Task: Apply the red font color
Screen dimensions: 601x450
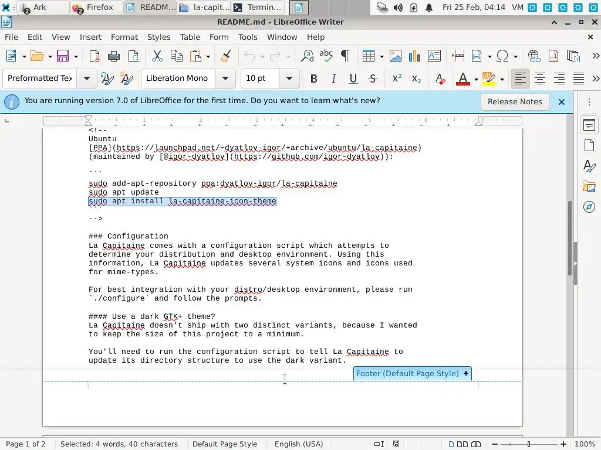Action: click(463, 79)
